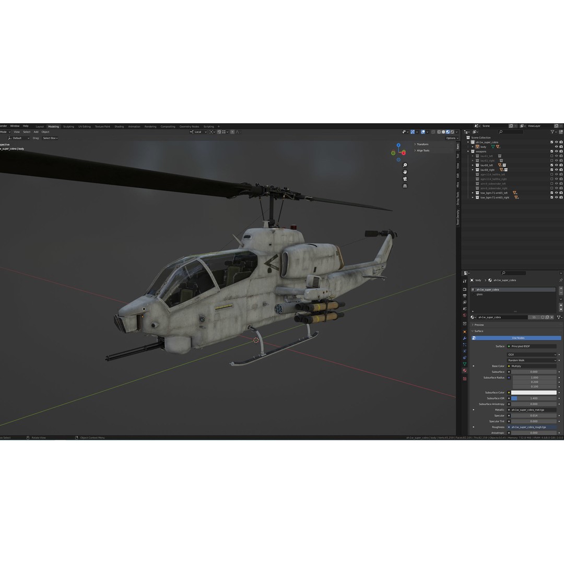Open the Object properties orange square tab

[x=464, y=332]
